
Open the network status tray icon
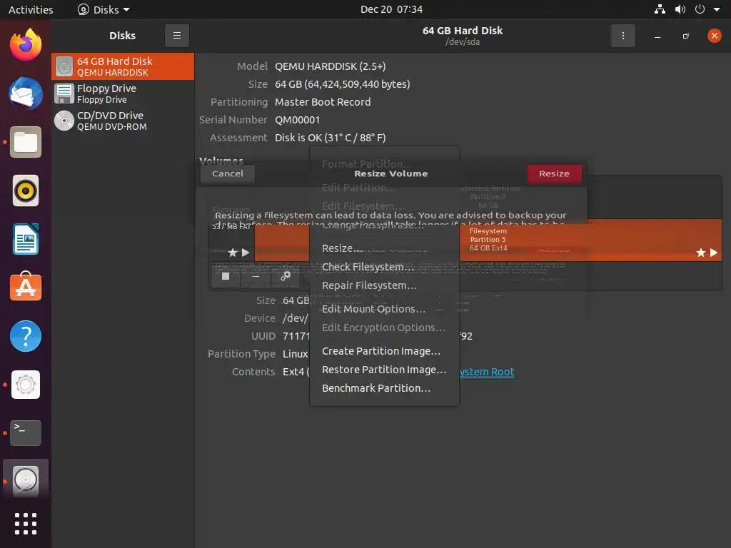pos(660,9)
